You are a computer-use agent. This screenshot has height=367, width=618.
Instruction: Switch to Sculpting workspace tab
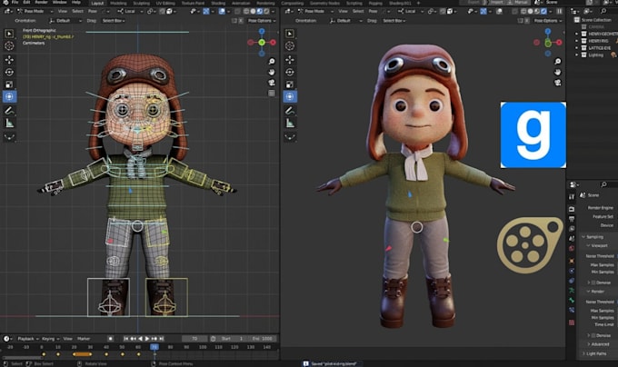pos(141,3)
